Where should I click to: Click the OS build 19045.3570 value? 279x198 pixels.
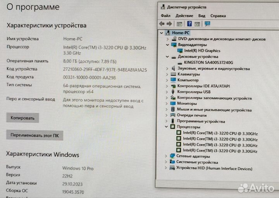73,192
